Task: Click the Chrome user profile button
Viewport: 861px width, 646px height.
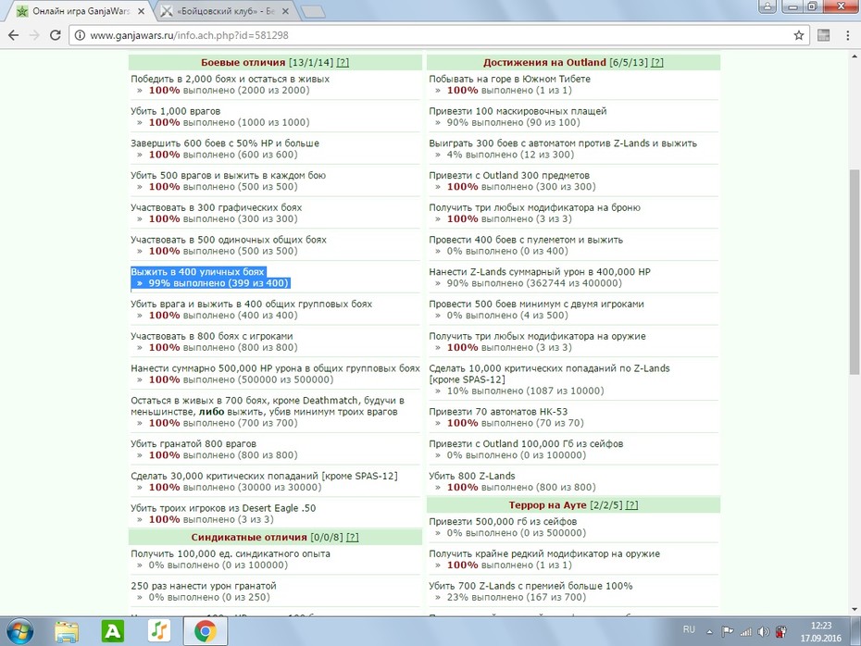Action: (767, 6)
